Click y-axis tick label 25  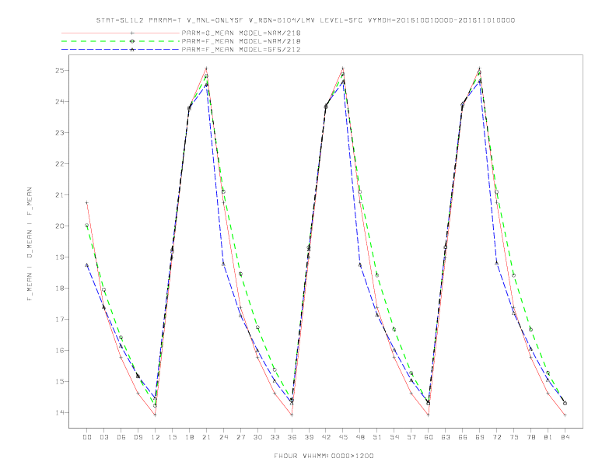(60, 71)
